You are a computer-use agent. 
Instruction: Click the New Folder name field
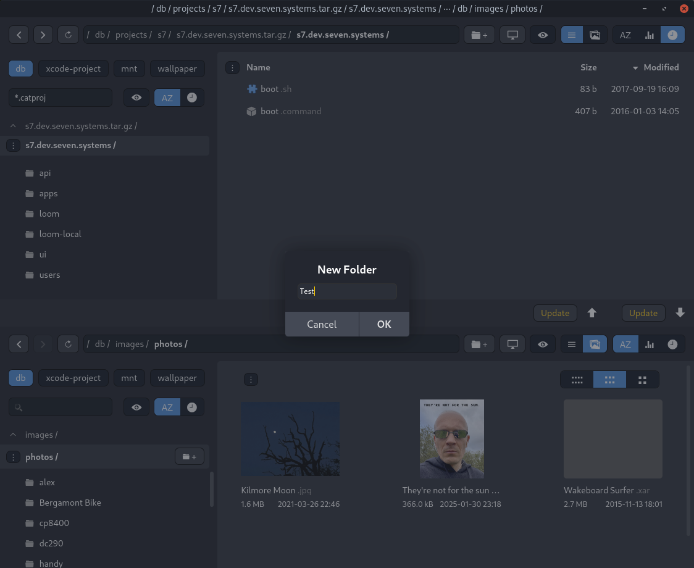347,291
